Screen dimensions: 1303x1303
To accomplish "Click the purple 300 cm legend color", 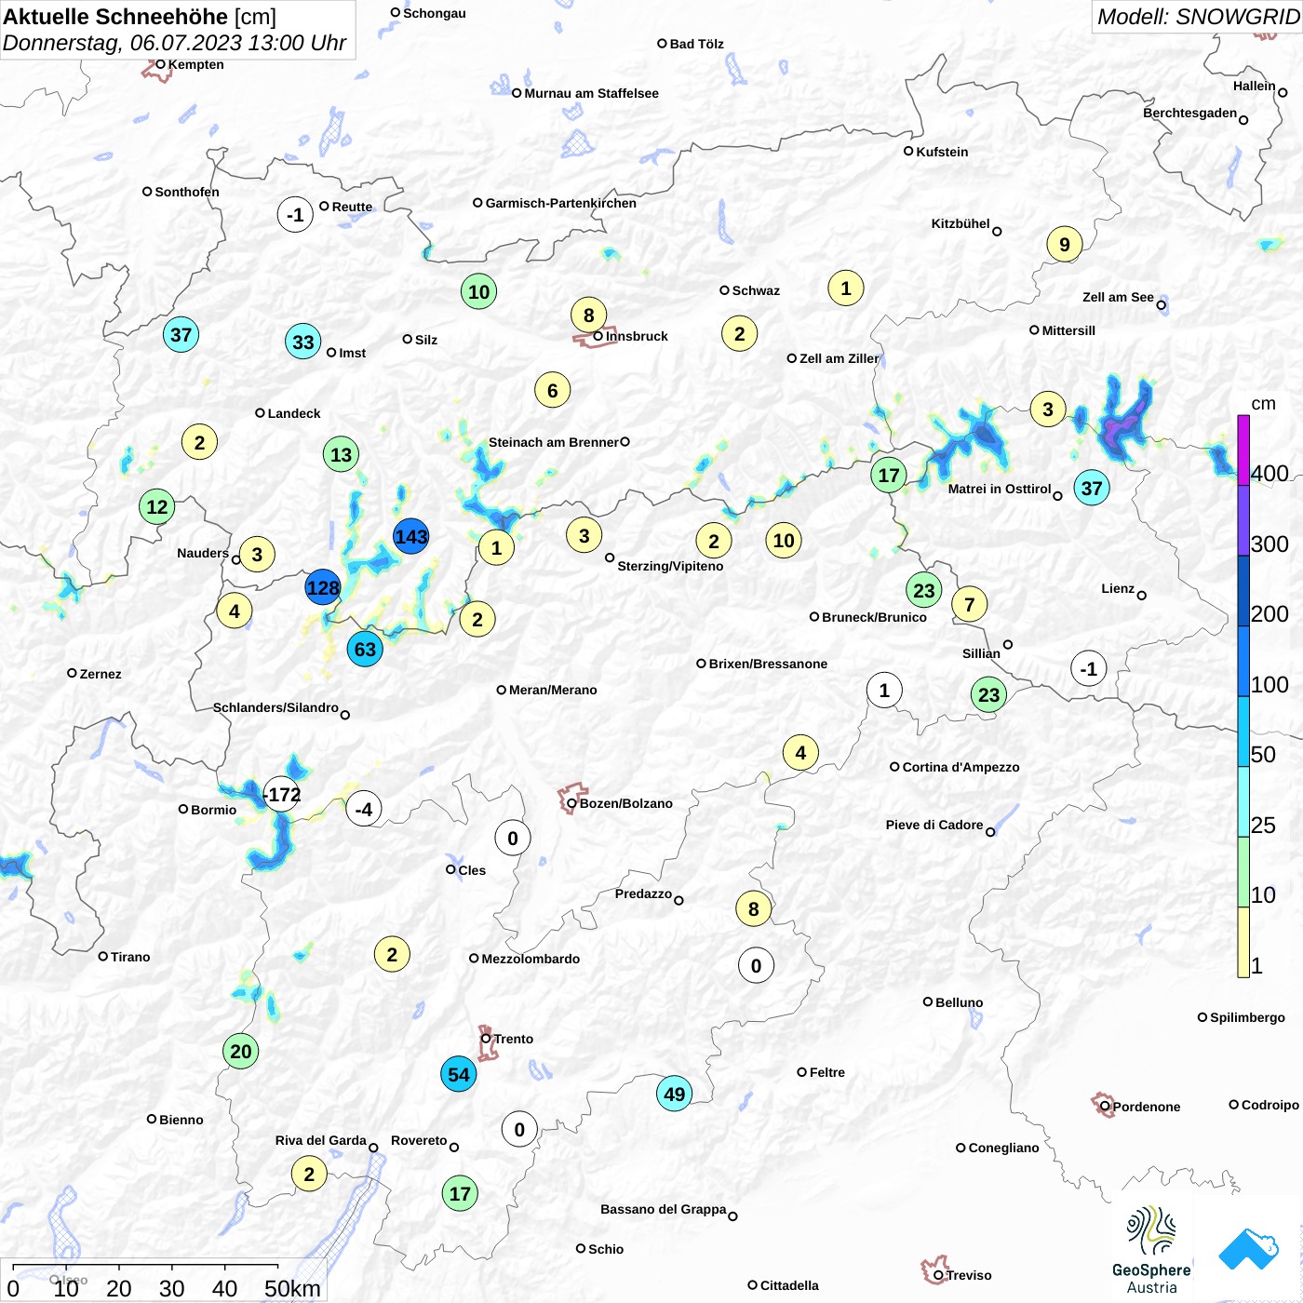I will tap(1243, 520).
